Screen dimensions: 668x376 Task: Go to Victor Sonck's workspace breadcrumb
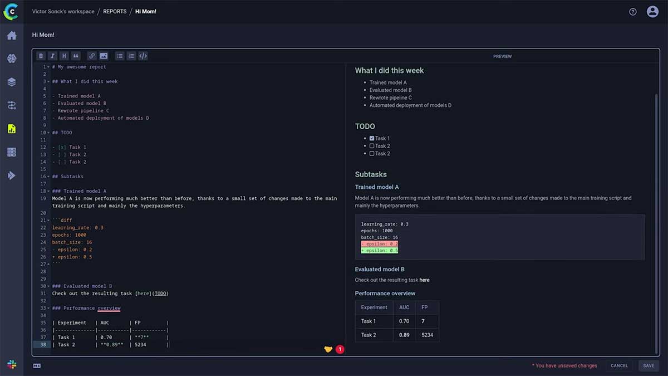(x=63, y=12)
